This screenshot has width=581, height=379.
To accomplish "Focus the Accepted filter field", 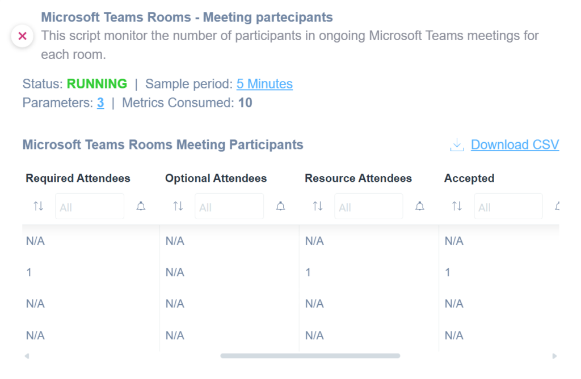I will pyautogui.click(x=508, y=206).
